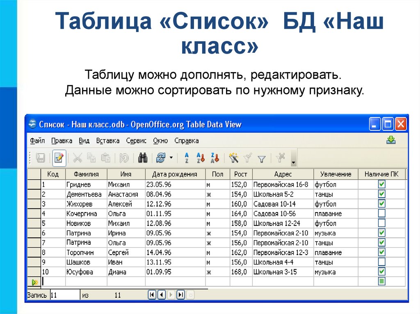The width and height of the screenshot is (420, 314).
Task: Click the new record navigation button
Action: point(190,295)
